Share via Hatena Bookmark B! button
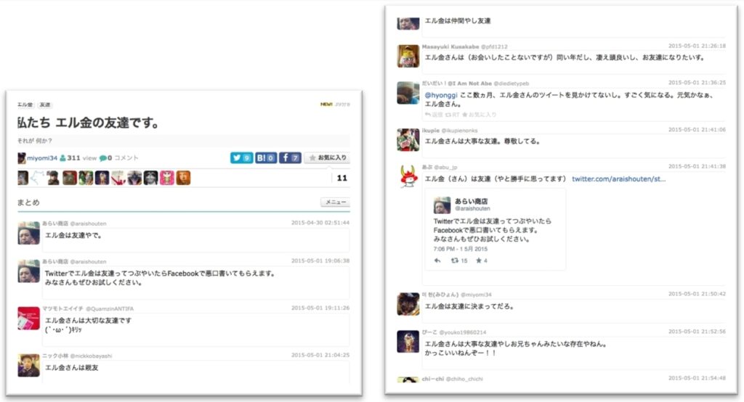This screenshot has height=402, width=744. 266,157
